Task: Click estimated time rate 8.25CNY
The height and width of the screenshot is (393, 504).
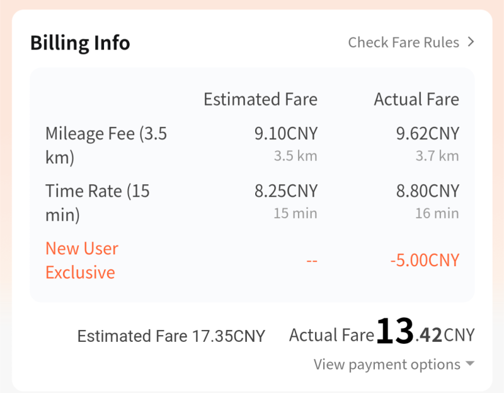Action: pos(285,191)
